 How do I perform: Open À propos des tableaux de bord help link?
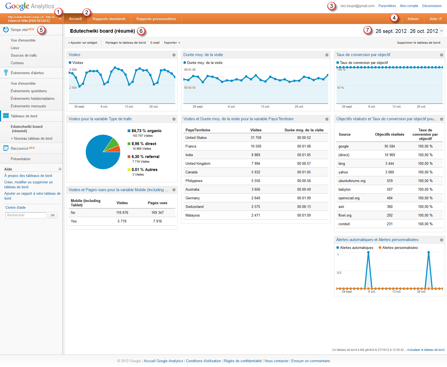(28, 176)
